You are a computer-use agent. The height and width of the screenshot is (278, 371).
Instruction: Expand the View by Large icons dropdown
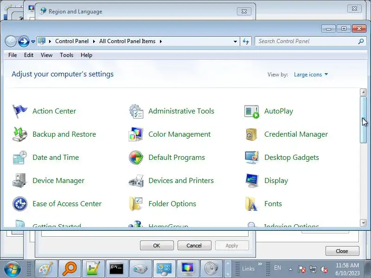(x=311, y=75)
